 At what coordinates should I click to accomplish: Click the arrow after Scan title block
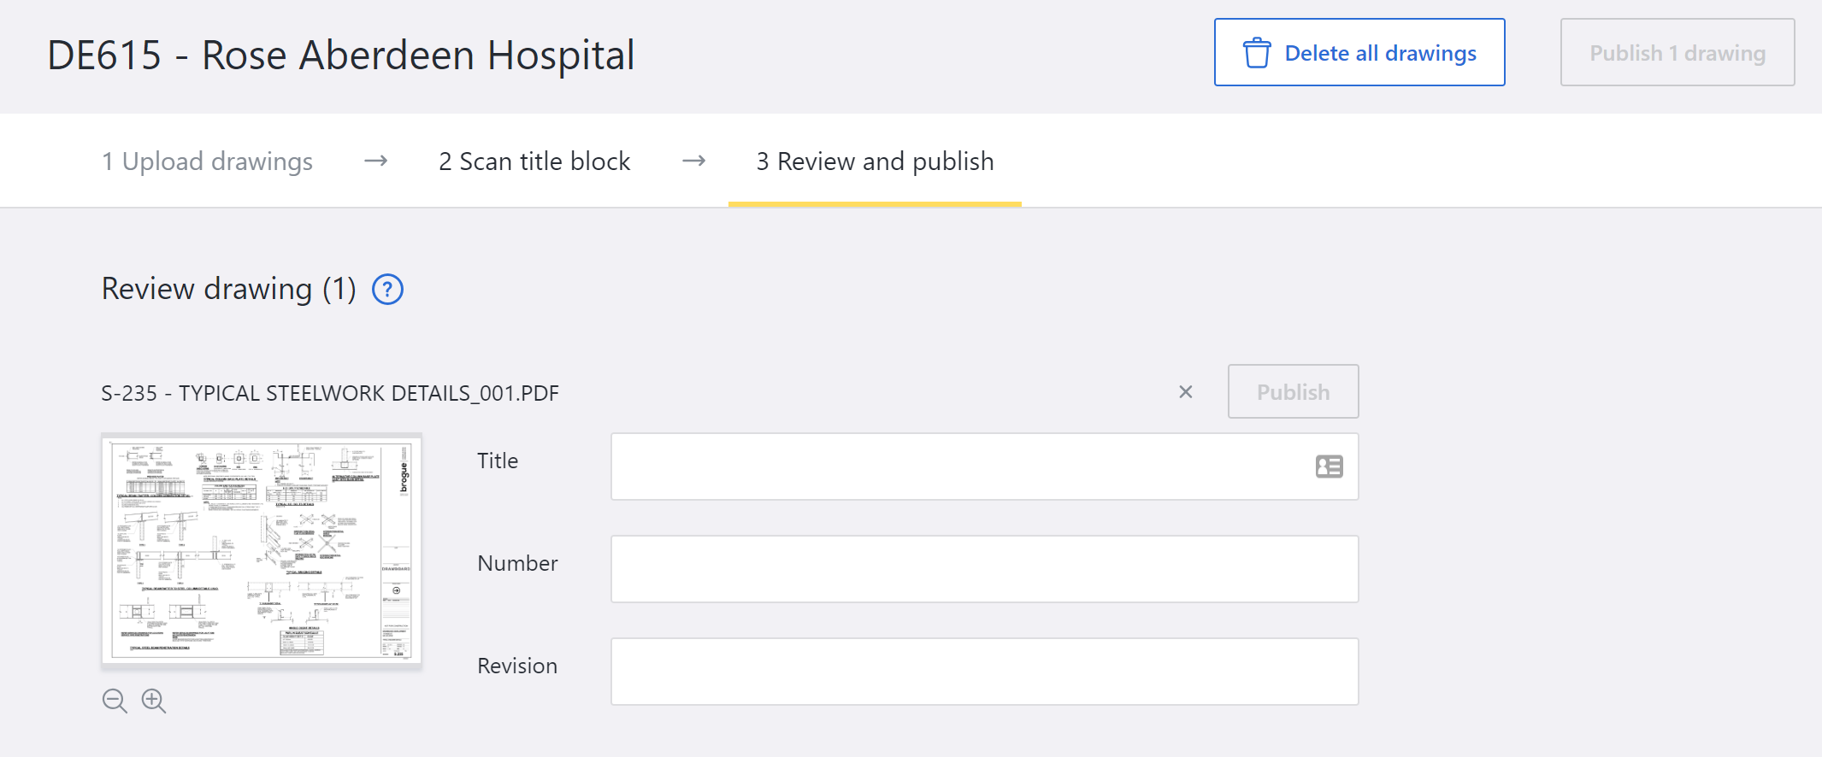(693, 161)
